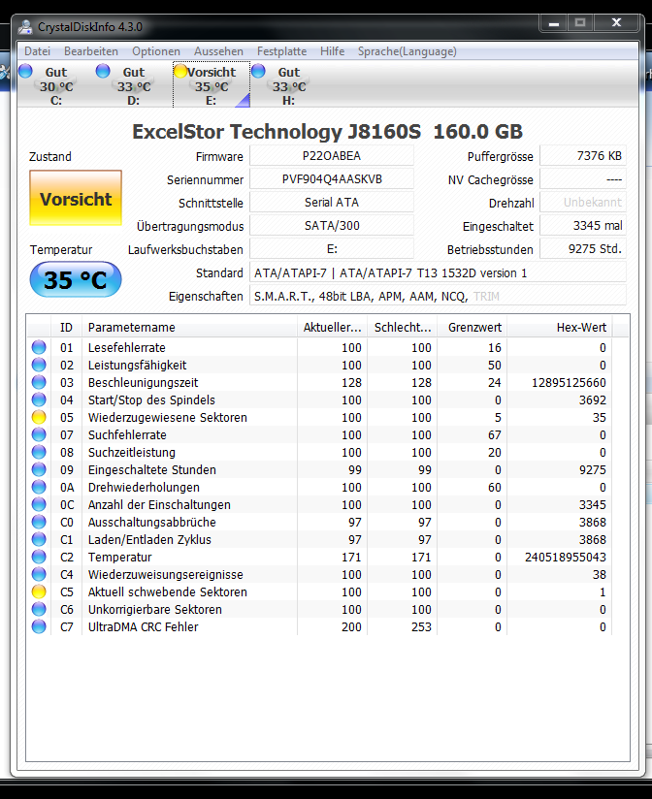This screenshot has height=799, width=652.
Task: Click the Firmware field P22OABEA
Action: pos(332,155)
